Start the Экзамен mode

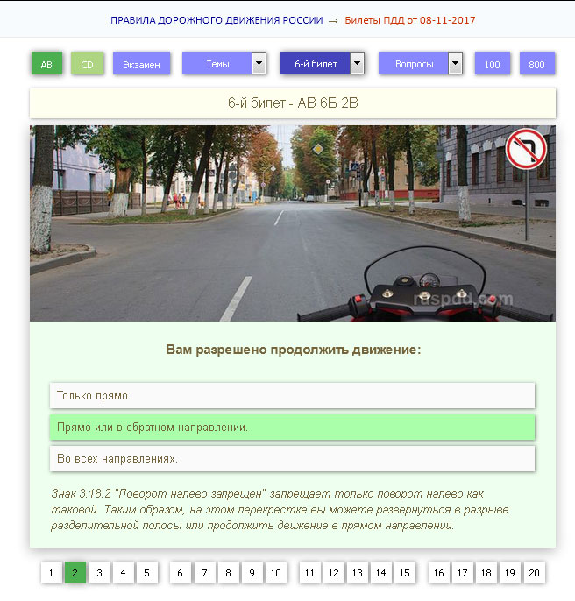point(141,64)
